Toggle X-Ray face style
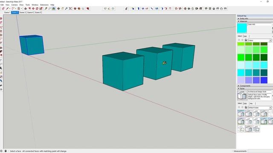 (x=176, y=8)
